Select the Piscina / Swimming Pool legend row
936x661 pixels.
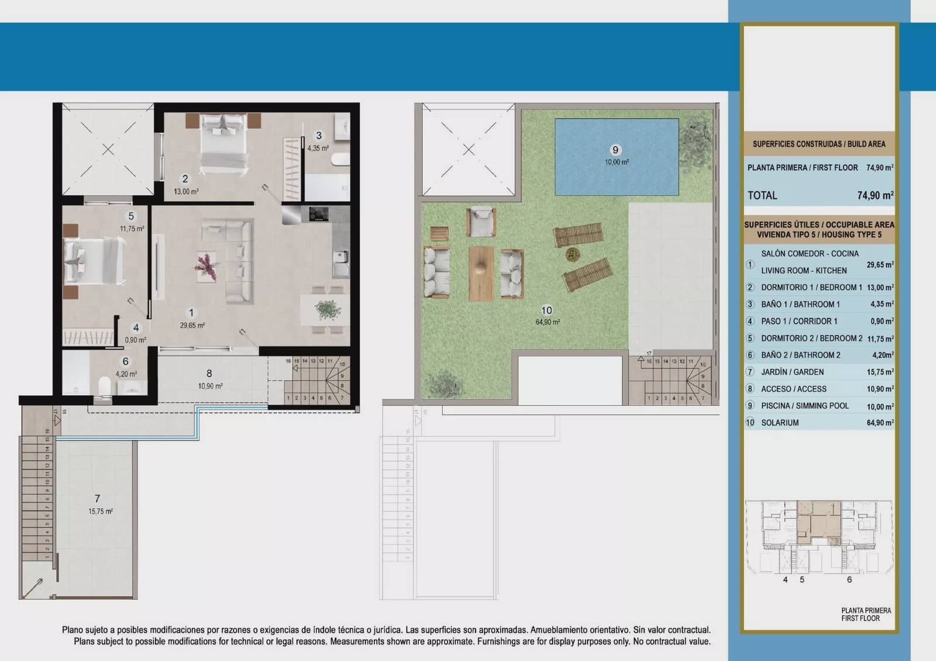pos(819,405)
